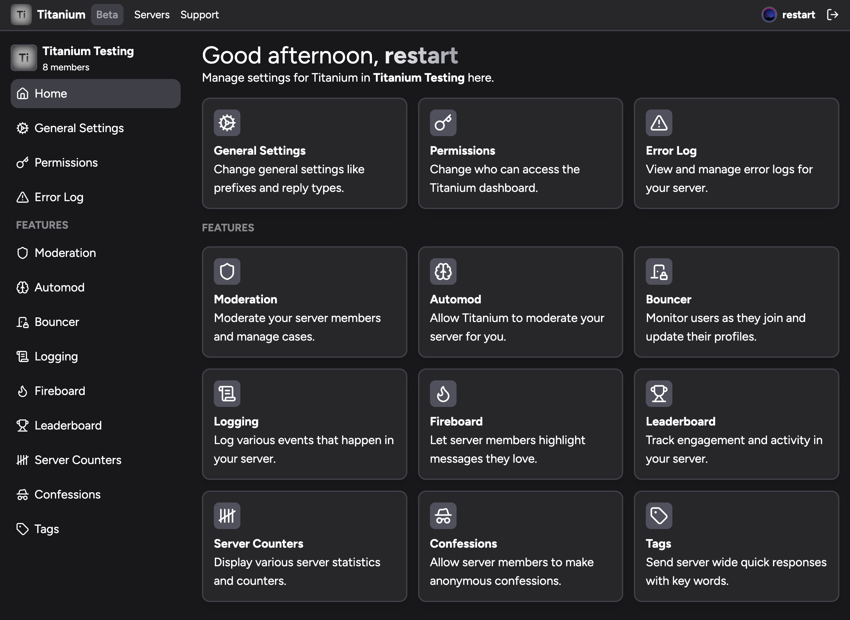Click the shield icon on Moderation card
Image resolution: width=850 pixels, height=620 pixels.
pyautogui.click(x=227, y=271)
